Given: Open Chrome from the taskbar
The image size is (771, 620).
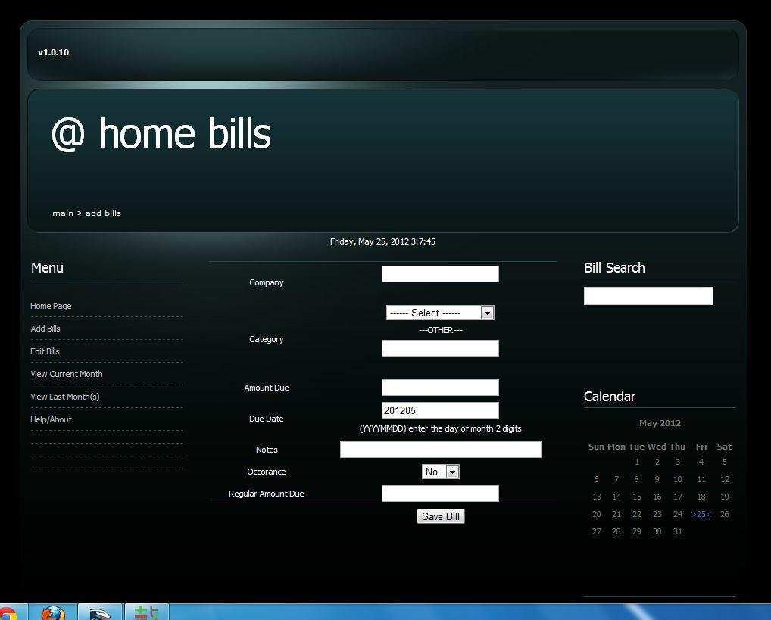Looking at the screenshot, I should click(11, 613).
